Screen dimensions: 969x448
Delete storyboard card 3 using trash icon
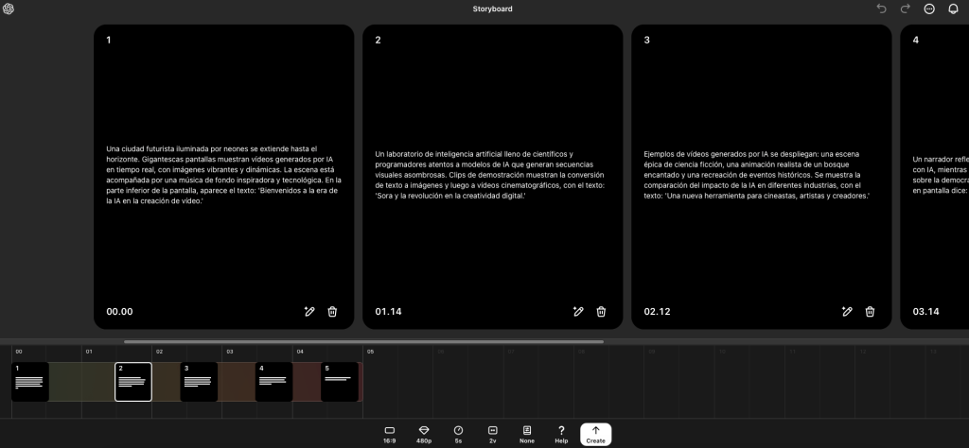[x=870, y=311]
